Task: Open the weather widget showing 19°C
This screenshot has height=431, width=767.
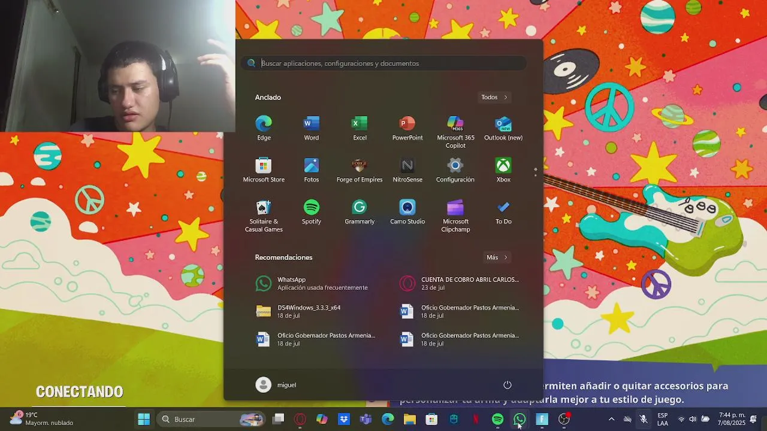Action: click(42, 419)
